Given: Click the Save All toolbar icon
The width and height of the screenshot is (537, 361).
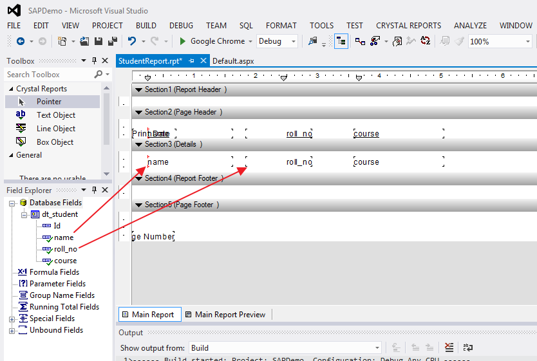Looking at the screenshot, I should 113,41.
